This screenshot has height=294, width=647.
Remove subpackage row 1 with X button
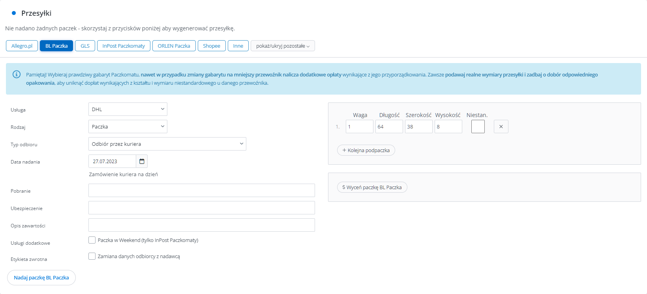pyautogui.click(x=501, y=127)
